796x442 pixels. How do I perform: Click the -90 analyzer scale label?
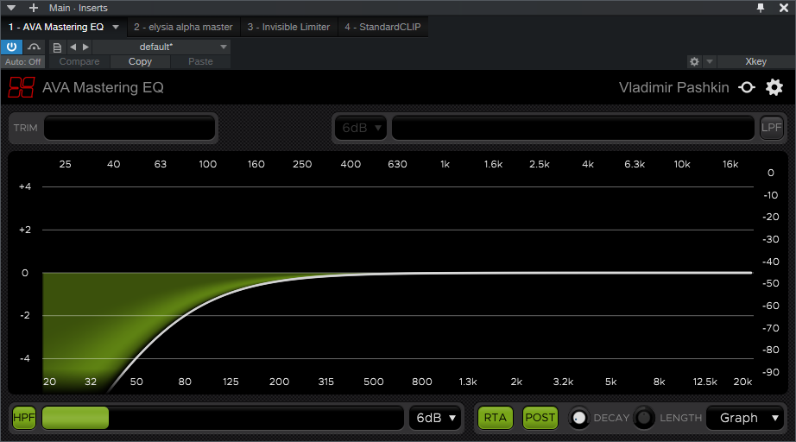click(770, 372)
